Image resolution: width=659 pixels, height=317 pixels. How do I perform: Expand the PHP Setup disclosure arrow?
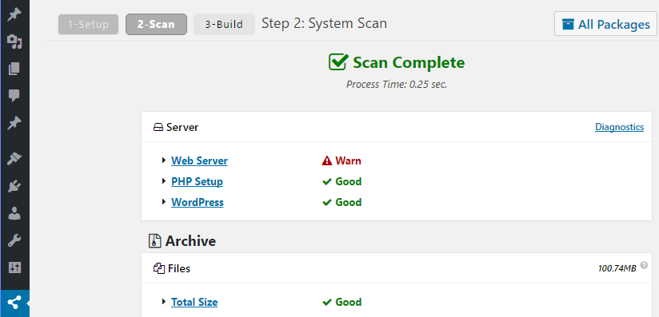pyautogui.click(x=164, y=181)
